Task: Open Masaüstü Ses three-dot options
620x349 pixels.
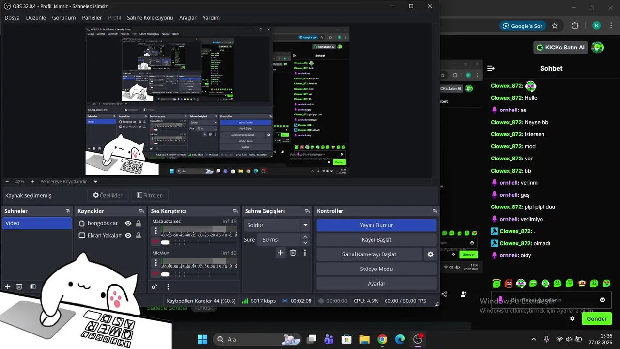Action: [x=156, y=231]
